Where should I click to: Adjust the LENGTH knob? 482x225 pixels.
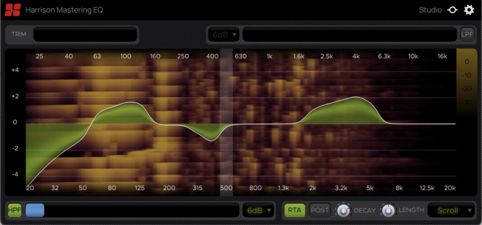click(389, 210)
